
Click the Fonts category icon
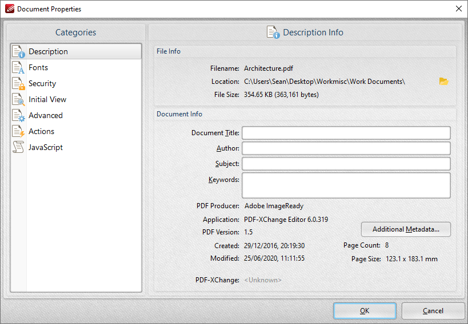tap(18, 67)
